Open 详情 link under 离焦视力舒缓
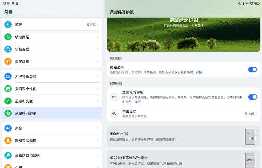262x168 pixels. point(137,102)
